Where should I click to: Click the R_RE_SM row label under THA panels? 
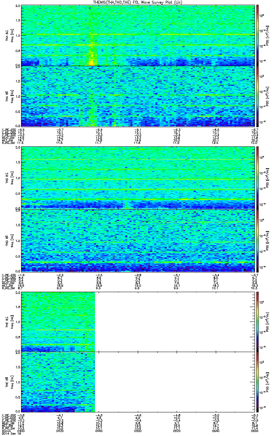[x=8, y=143]
